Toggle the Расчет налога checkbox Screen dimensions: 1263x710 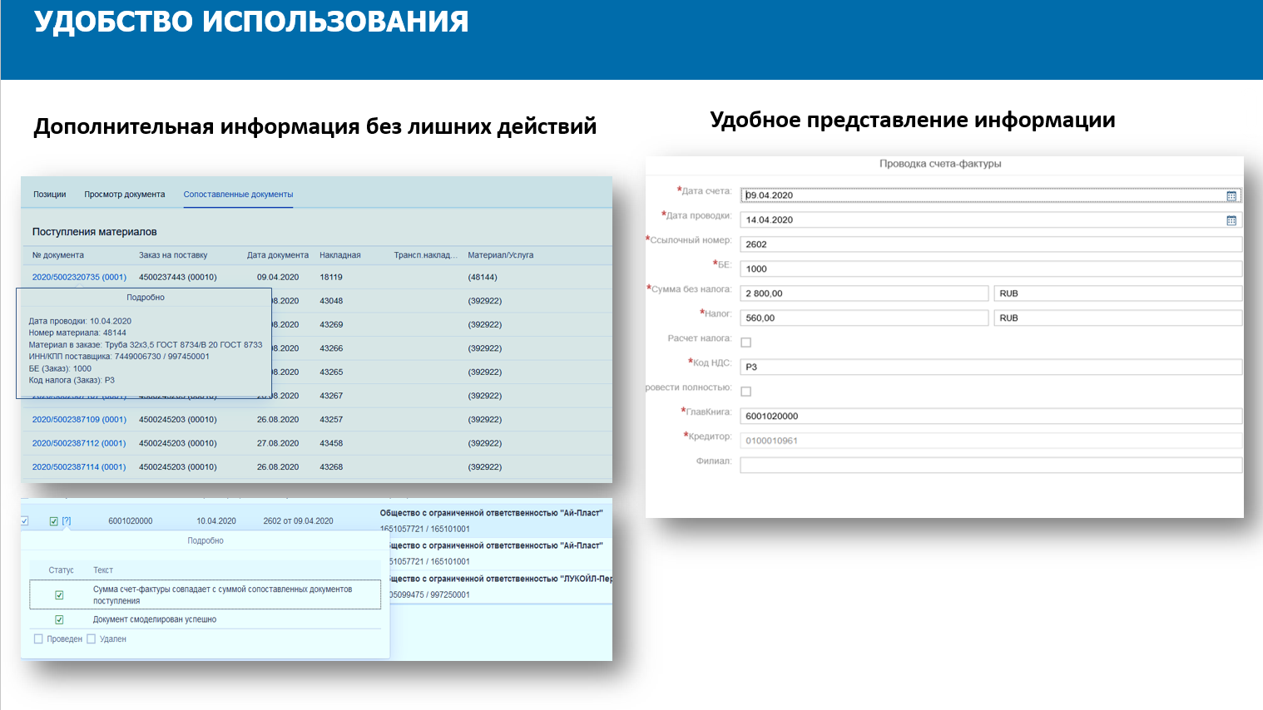point(746,343)
